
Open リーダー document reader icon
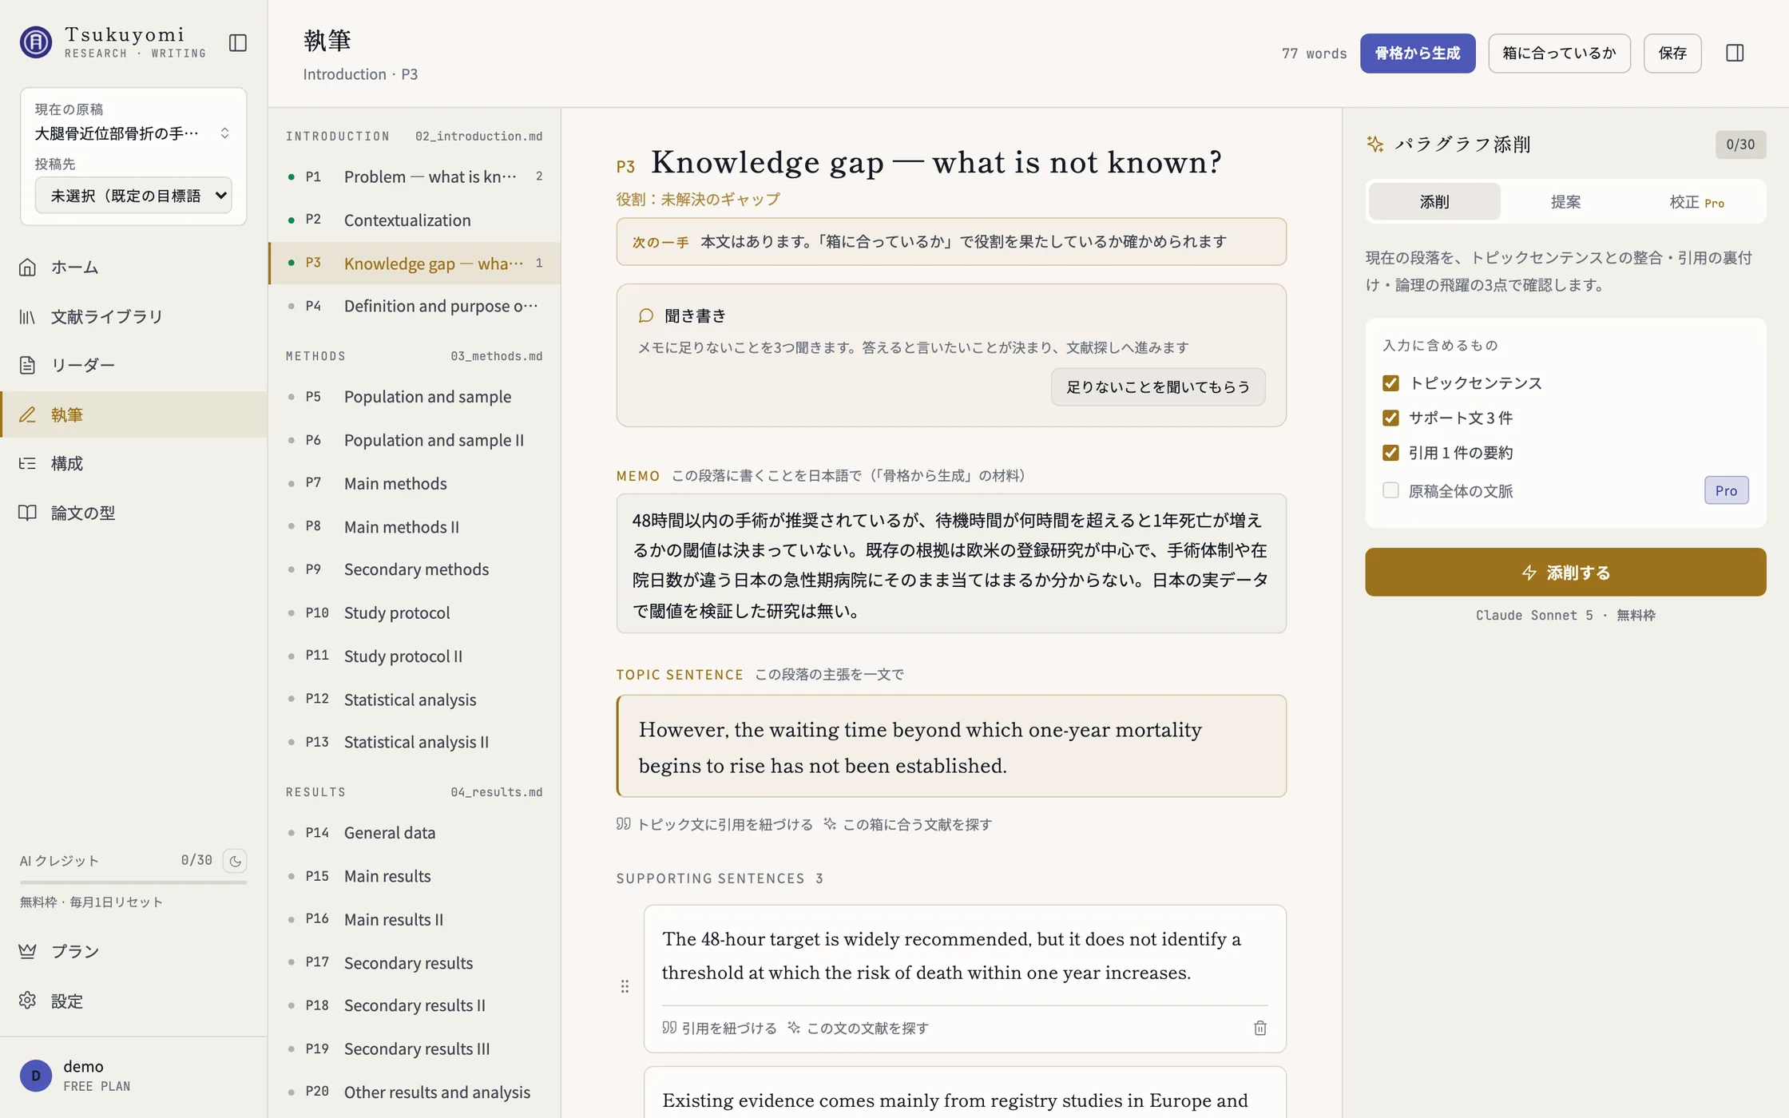click(28, 365)
